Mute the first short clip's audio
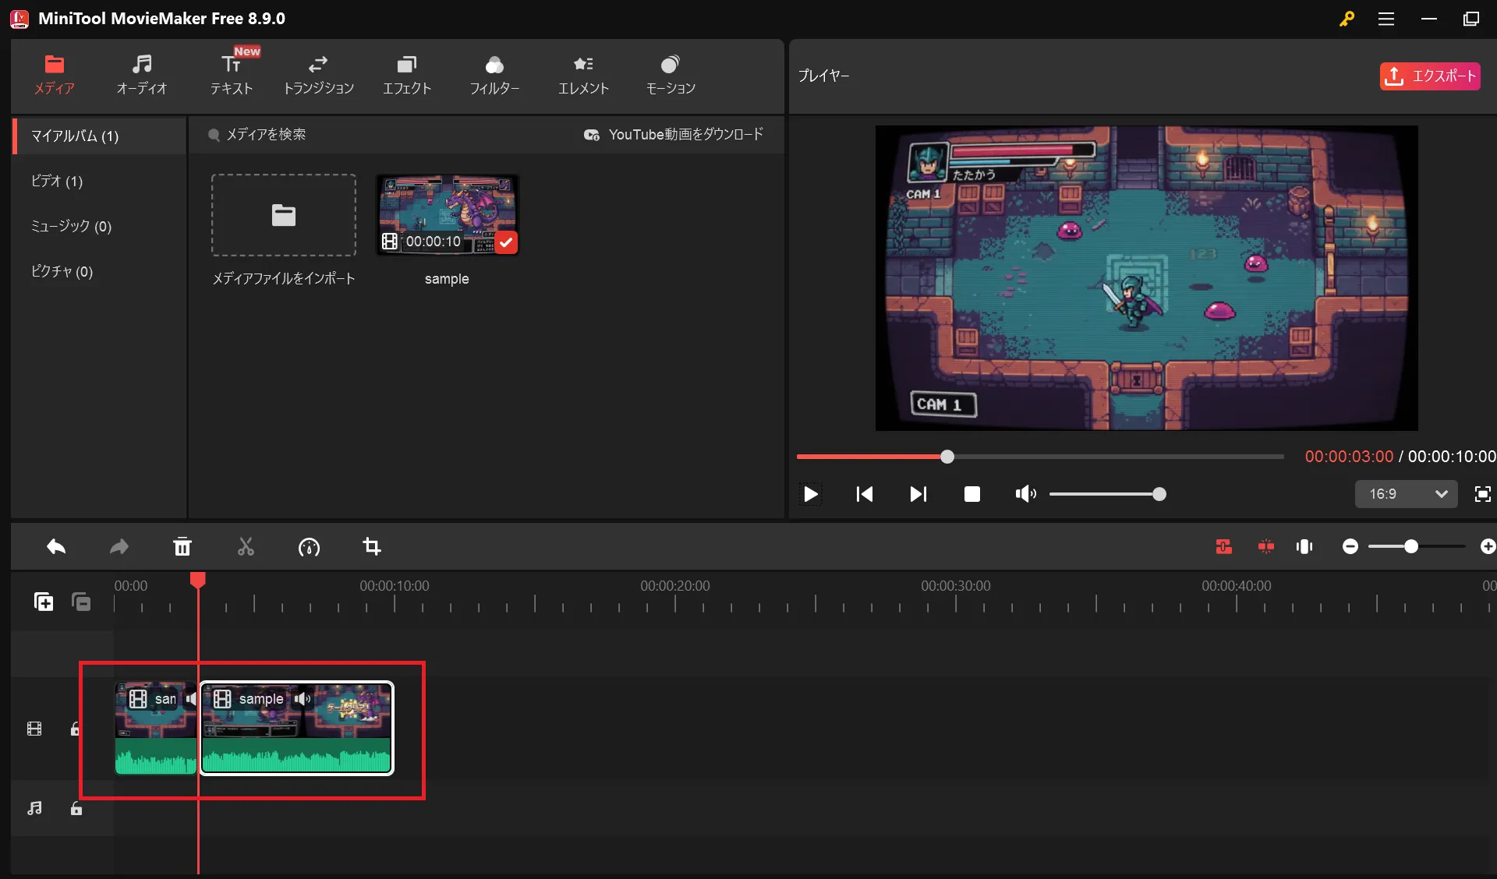1497x879 pixels. (x=191, y=699)
